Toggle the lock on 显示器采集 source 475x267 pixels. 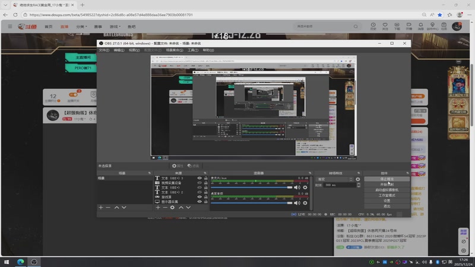coord(205,202)
